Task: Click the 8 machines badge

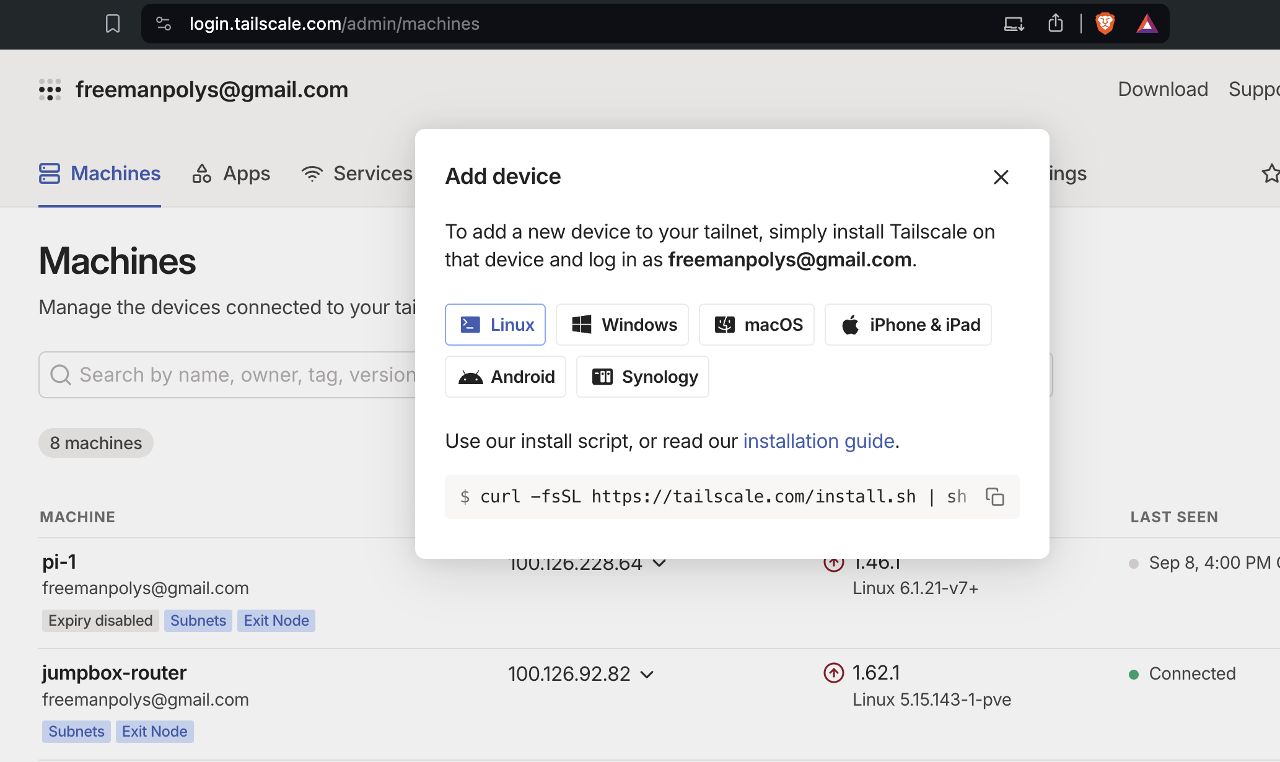Action: [96, 443]
